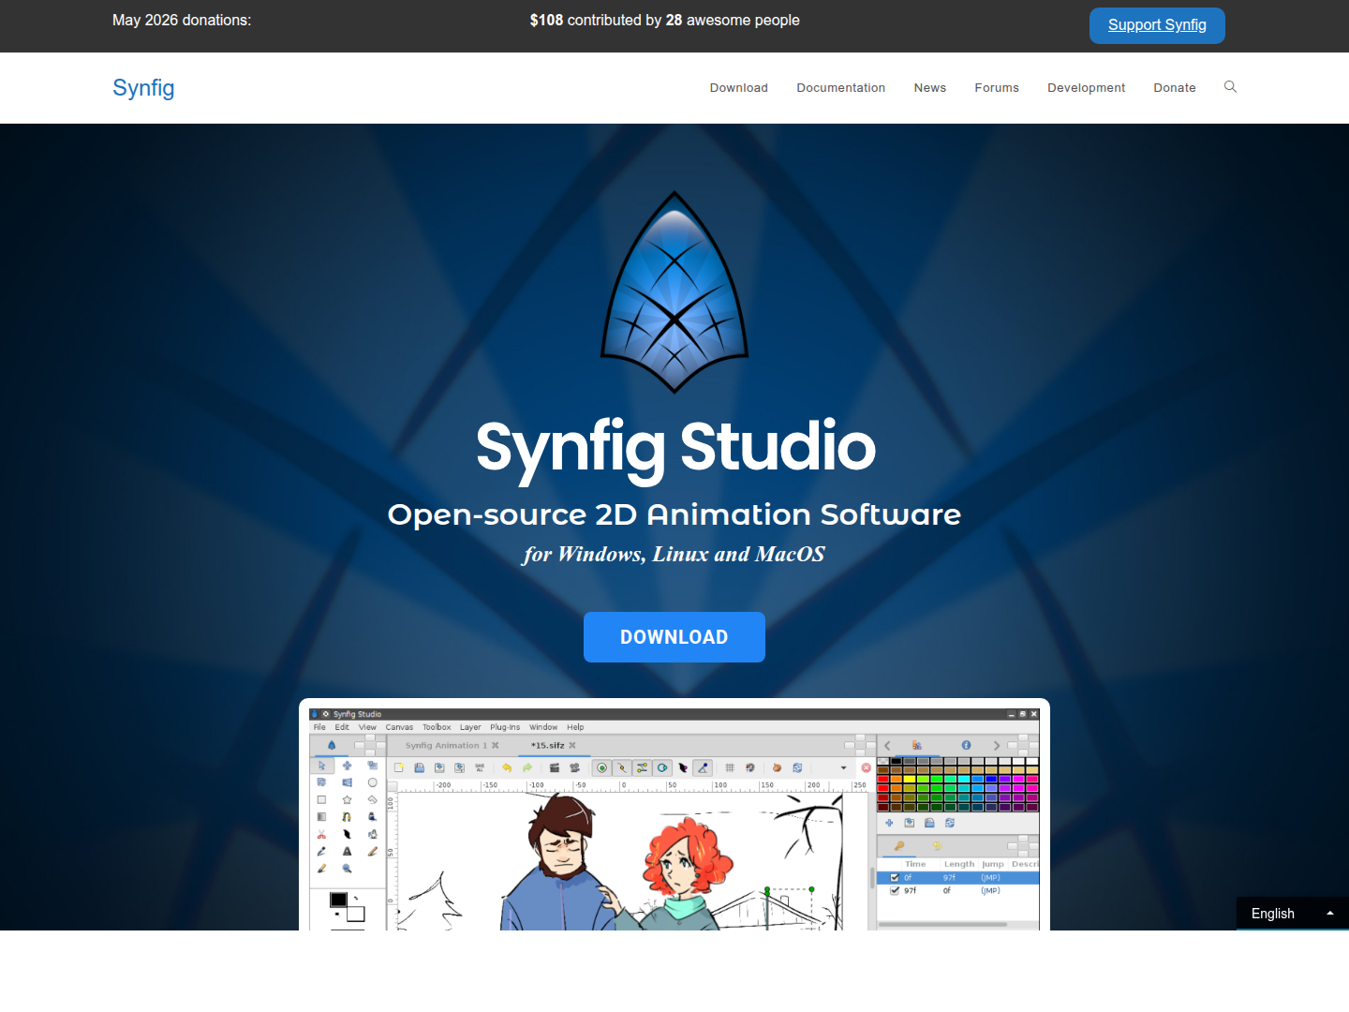Click the Donate nav link
1349x1012 pixels.
point(1175,87)
